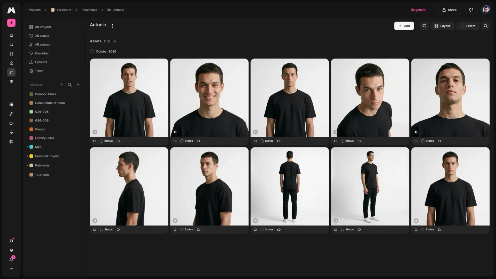Click the Add button
The width and height of the screenshot is (496, 279).
click(x=404, y=26)
